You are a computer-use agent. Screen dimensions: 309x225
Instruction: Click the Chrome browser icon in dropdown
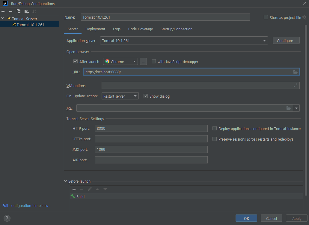coord(107,62)
